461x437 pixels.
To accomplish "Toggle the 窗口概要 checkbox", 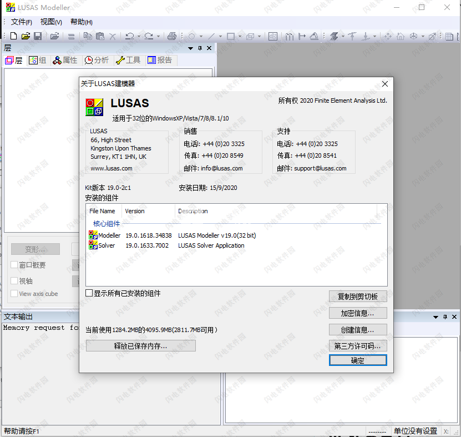I will pyautogui.click(x=14, y=265).
